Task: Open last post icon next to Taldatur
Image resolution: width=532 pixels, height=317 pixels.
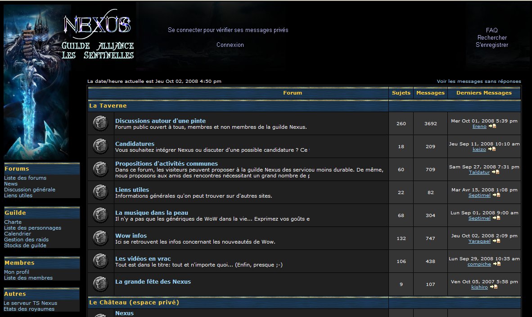Action: pos(496,172)
